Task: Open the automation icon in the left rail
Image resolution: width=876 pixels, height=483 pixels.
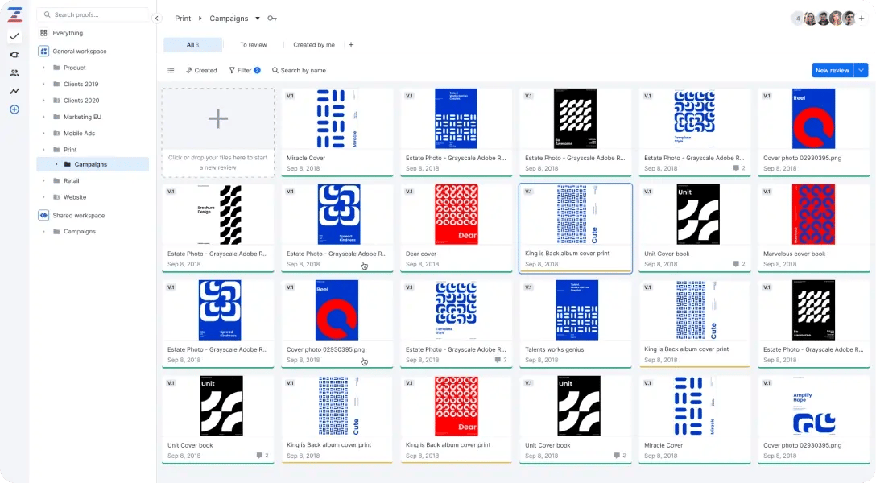Action: [x=13, y=54]
